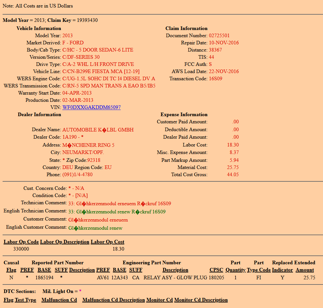Click the Monitor Cd Description header
Image resolution: width=323 pixels, height=308 pixels.
(x=201, y=300)
